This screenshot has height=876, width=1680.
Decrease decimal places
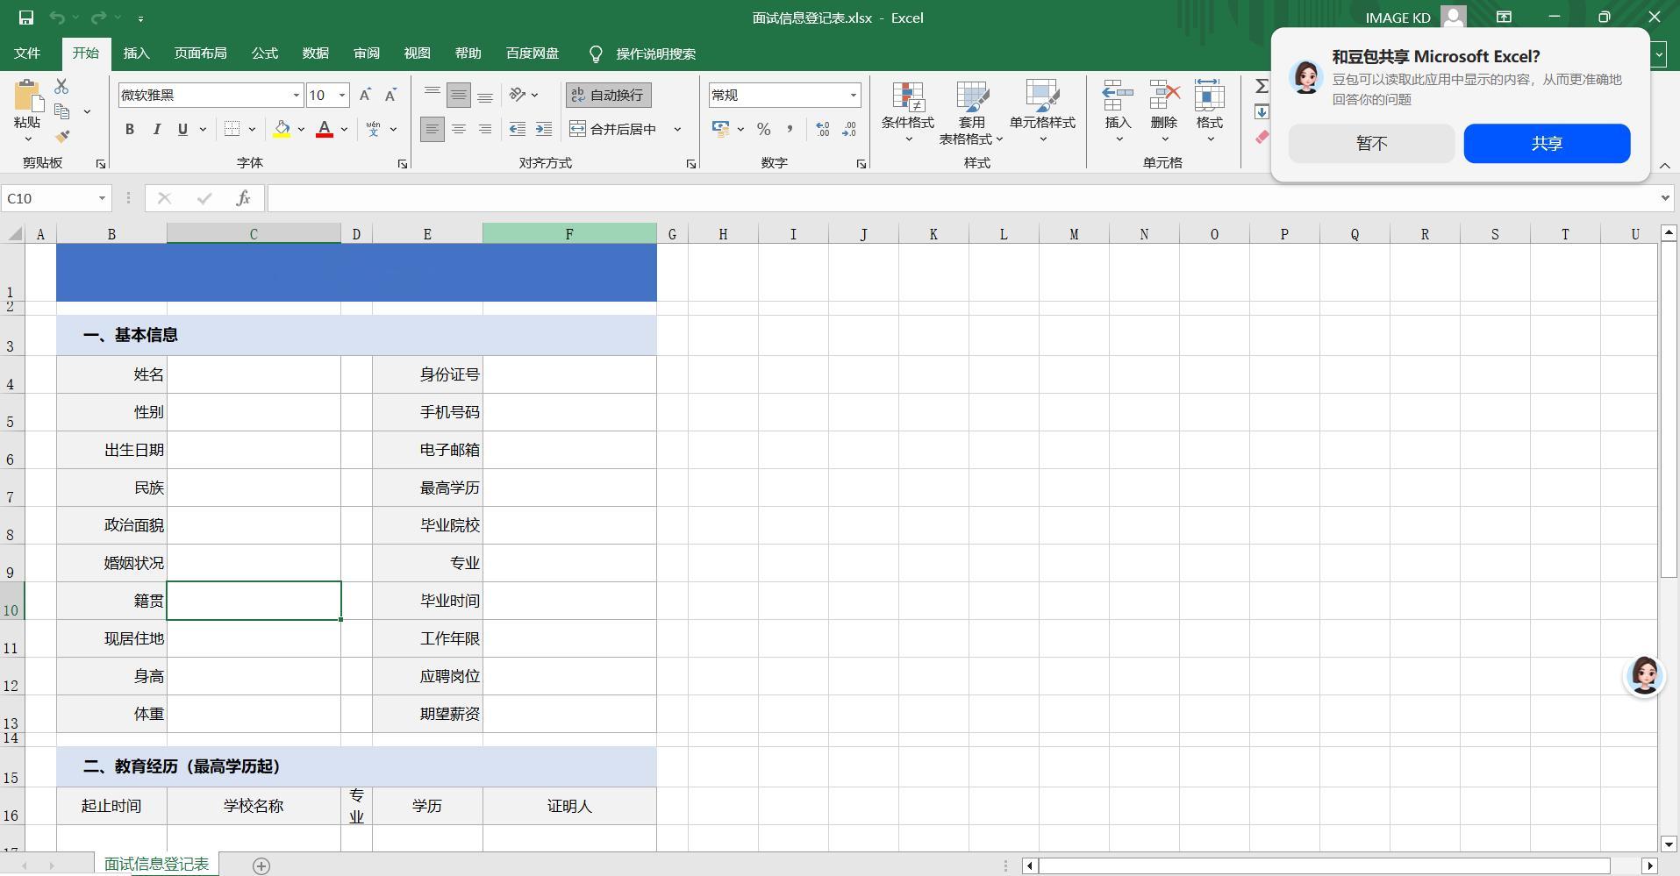pyautogui.click(x=849, y=129)
